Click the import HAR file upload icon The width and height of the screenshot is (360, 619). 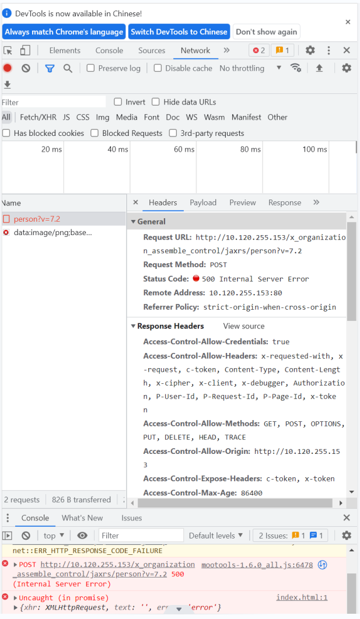coord(319,68)
